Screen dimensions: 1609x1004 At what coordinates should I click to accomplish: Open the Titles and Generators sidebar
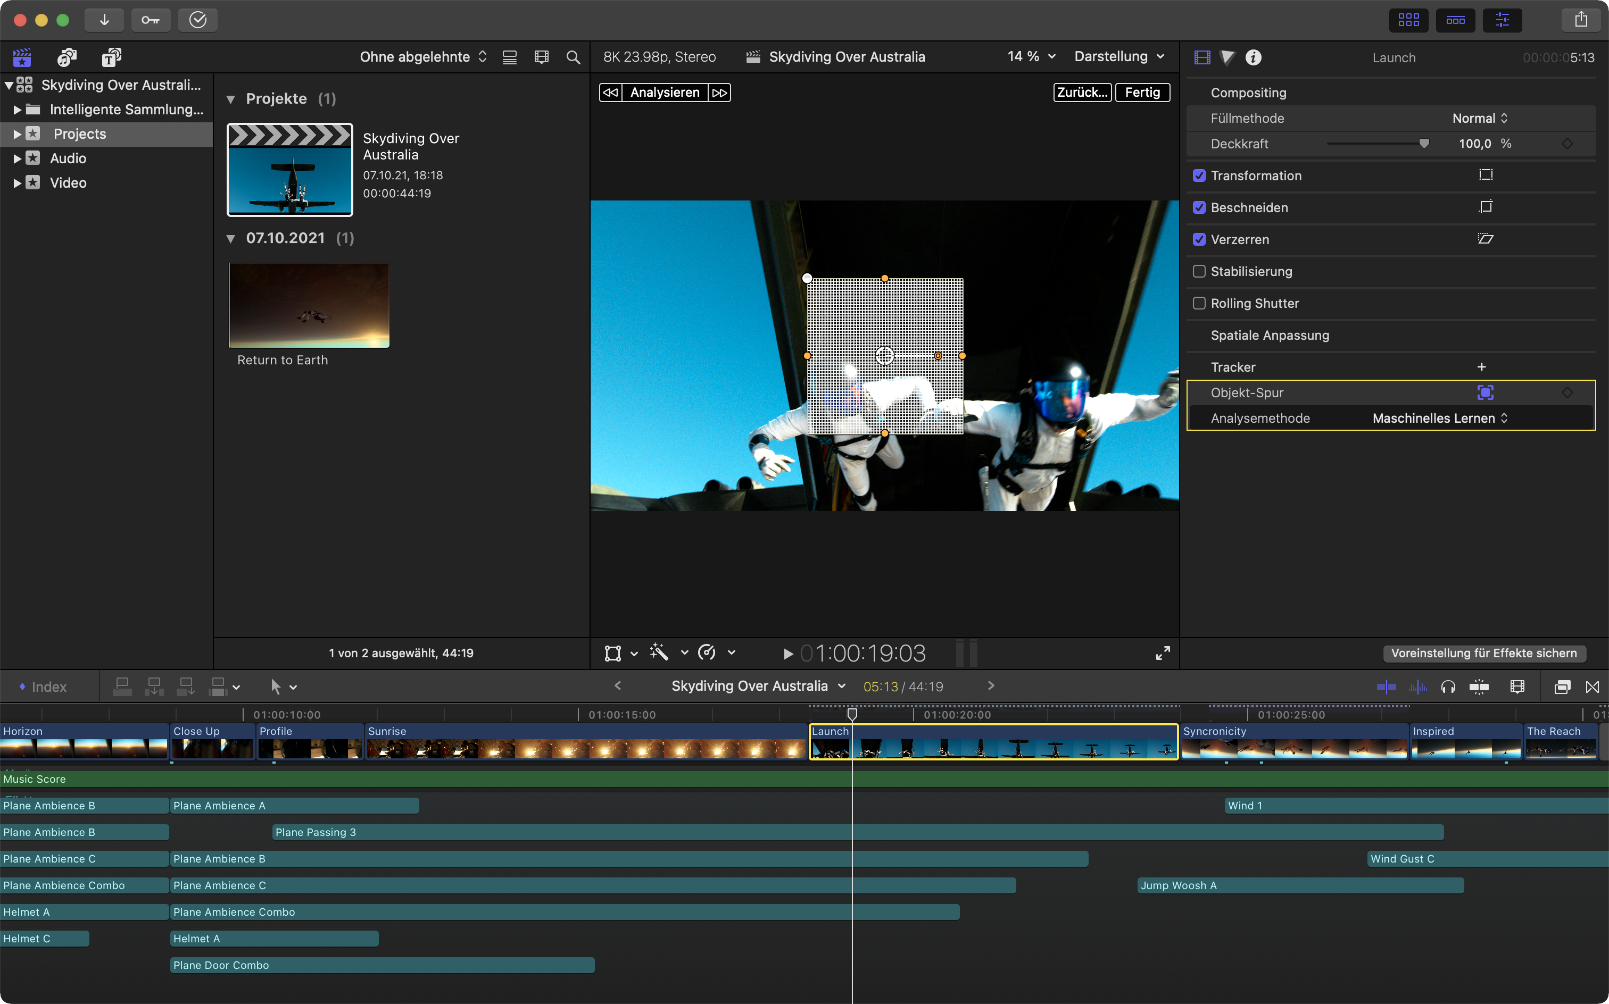click(x=111, y=57)
